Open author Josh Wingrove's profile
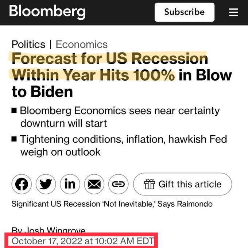The image size is (248, 248). (x=49, y=230)
